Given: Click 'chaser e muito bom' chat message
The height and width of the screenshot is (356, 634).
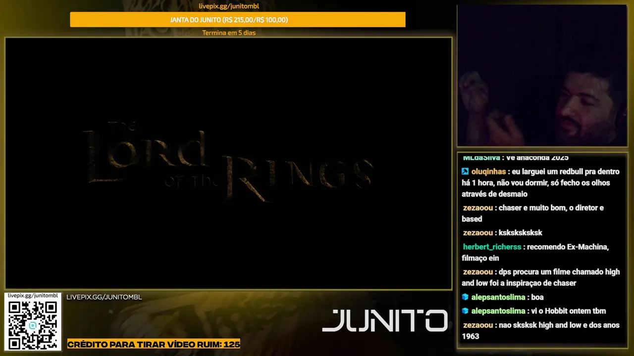Looking at the screenshot, I should pyautogui.click(x=533, y=213).
